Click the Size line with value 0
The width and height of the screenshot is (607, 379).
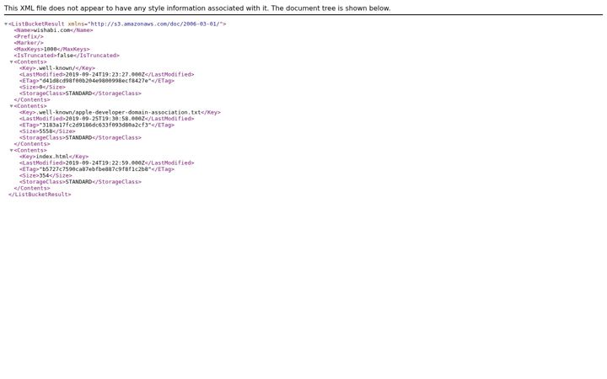(x=43, y=87)
